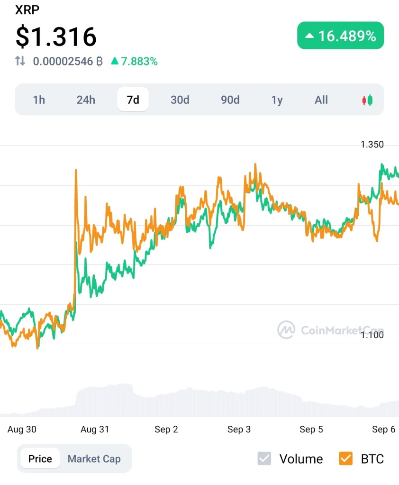Tap the price swap arrows icon
The height and width of the screenshot is (485, 399).
click(20, 61)
